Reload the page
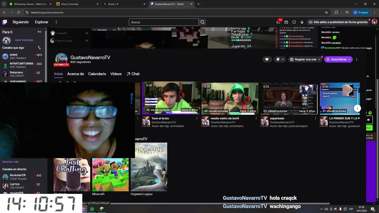This screenshot has width=379, height=213. [18, 12]
